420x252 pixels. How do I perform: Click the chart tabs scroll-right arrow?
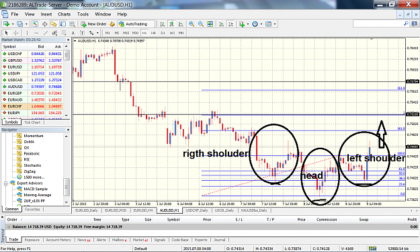[417, 210]
